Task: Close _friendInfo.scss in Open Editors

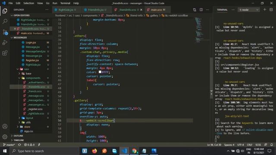Action: [15, 29]
